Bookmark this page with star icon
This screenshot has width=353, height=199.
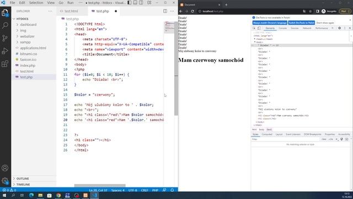point(310,11)
